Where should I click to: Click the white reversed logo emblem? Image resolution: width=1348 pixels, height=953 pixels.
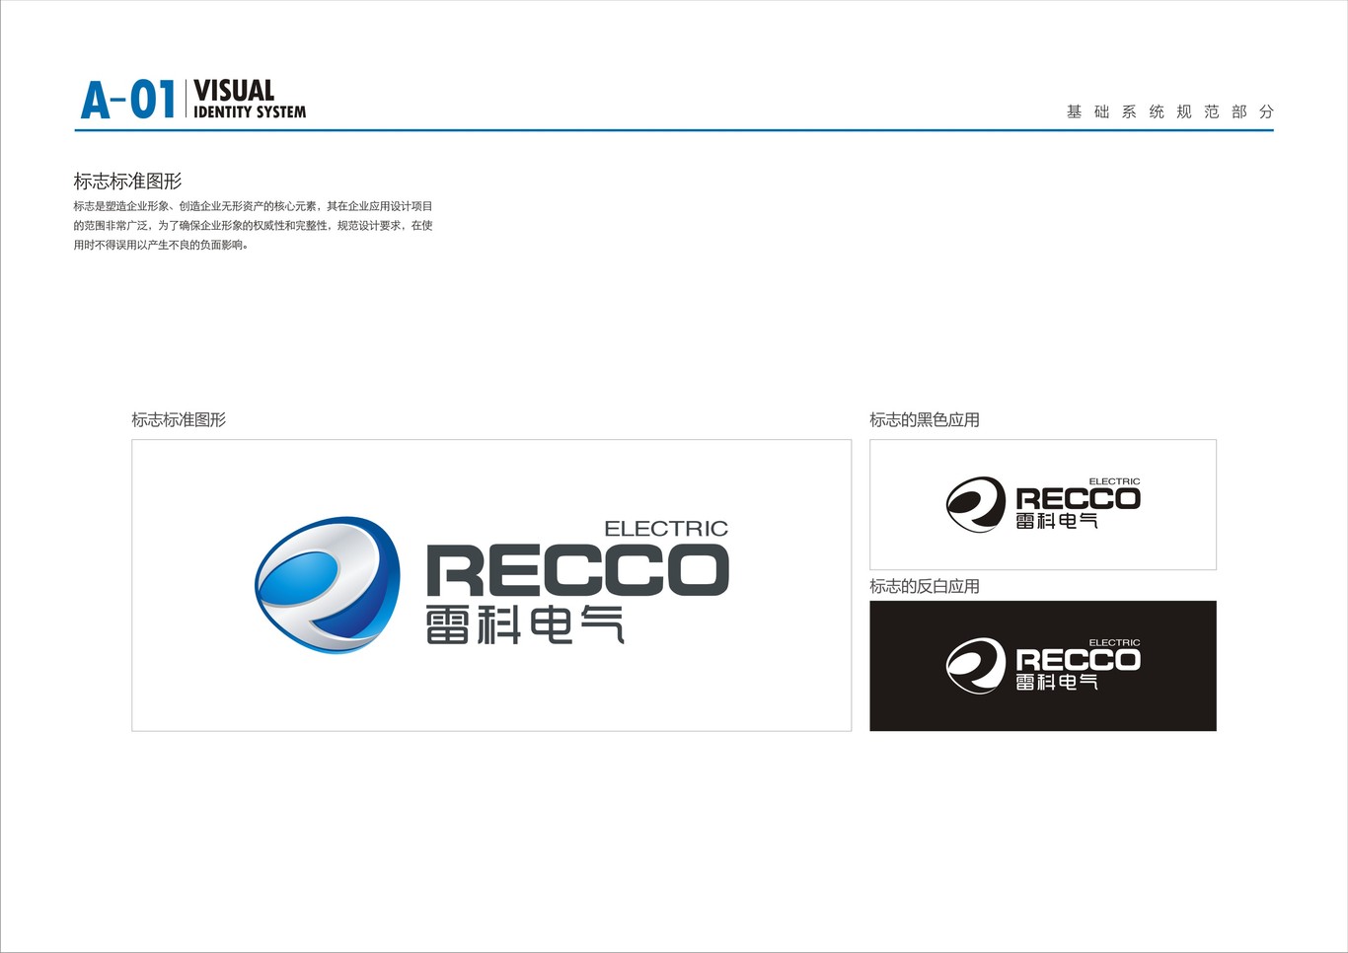point(976,665)
